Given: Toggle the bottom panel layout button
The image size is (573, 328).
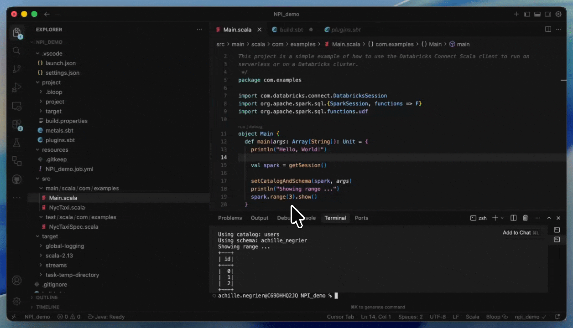Looking at the screenshot, I should [x=537, y=15].
